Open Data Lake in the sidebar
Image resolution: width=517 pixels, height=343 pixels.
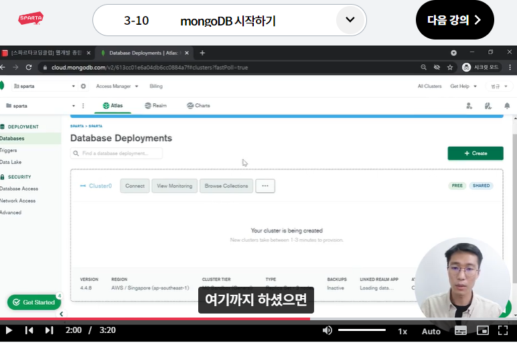11,162
